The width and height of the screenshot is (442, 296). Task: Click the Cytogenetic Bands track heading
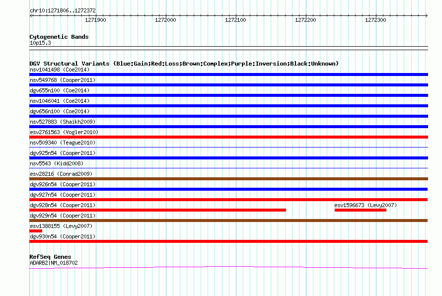coord(59,37)
